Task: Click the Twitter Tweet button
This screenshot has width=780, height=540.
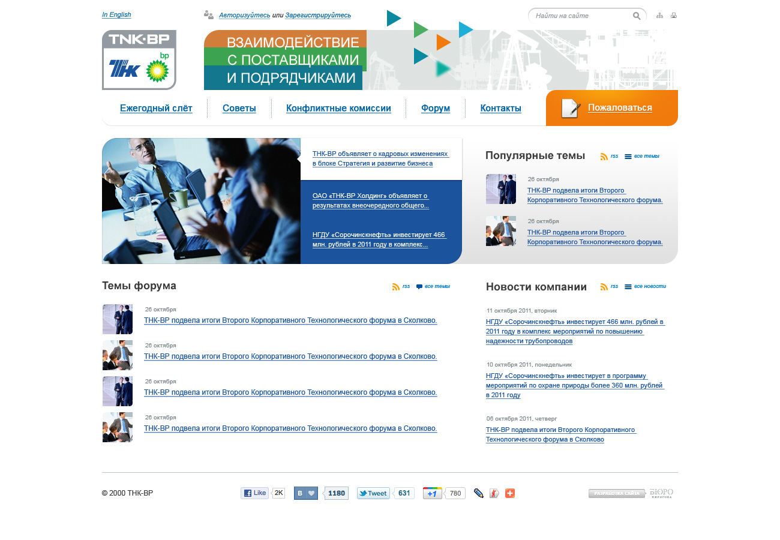Action: 373,493
